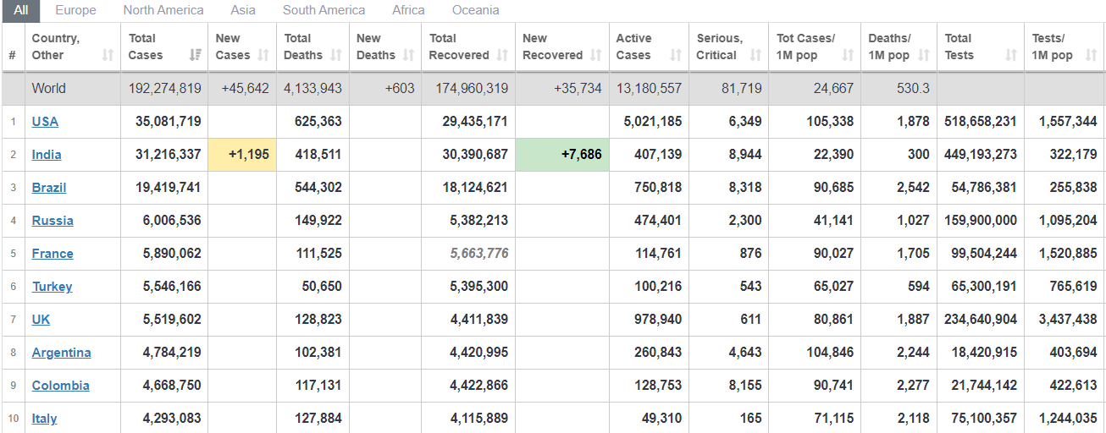Open the Brazil country link
1106x433 pixels.
49,188
